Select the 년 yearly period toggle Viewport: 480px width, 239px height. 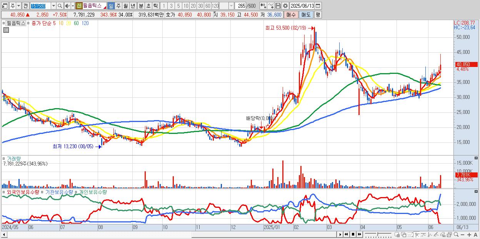(133, 6)
